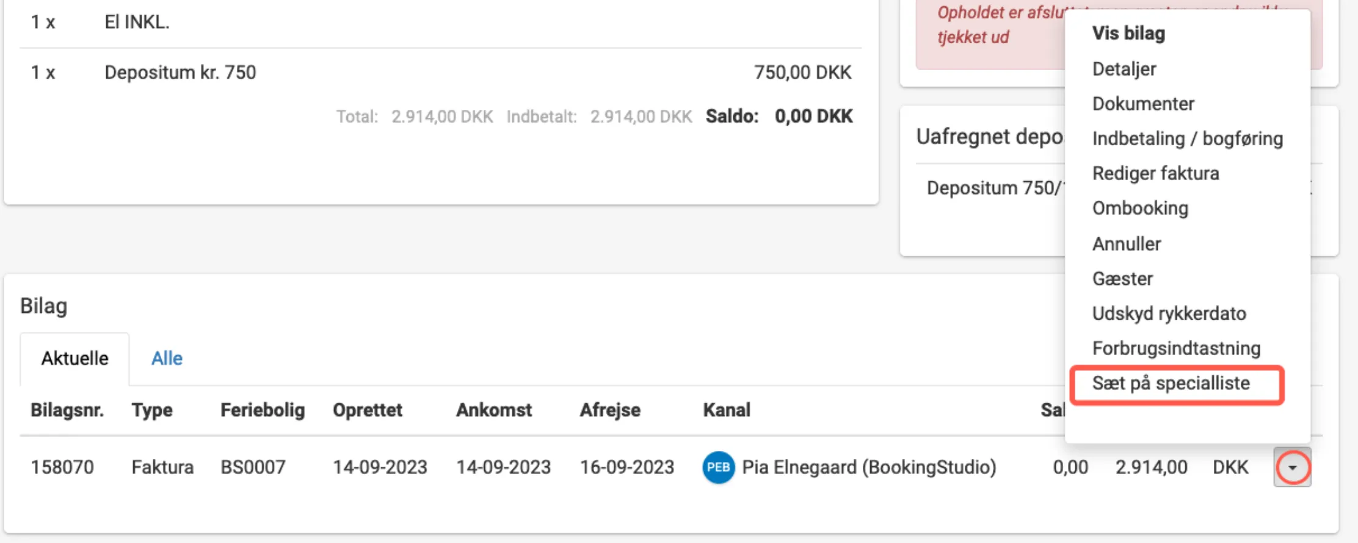
Task: Click 'Rediger faktura' in the menu
Action: 1155,173
